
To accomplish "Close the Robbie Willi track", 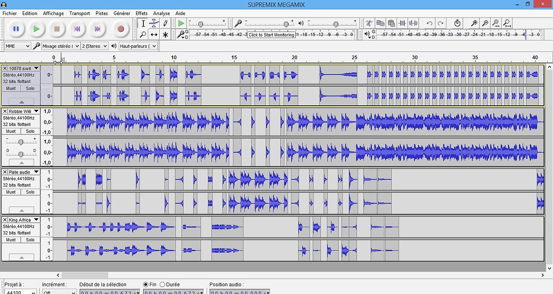I will tap(5, 111).
